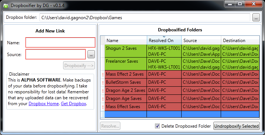Screen dimensions: 265x135
Task: Click Source cell of Mass Effect 2 Saves
Action: pyautogui.click(x=201, y=74)
